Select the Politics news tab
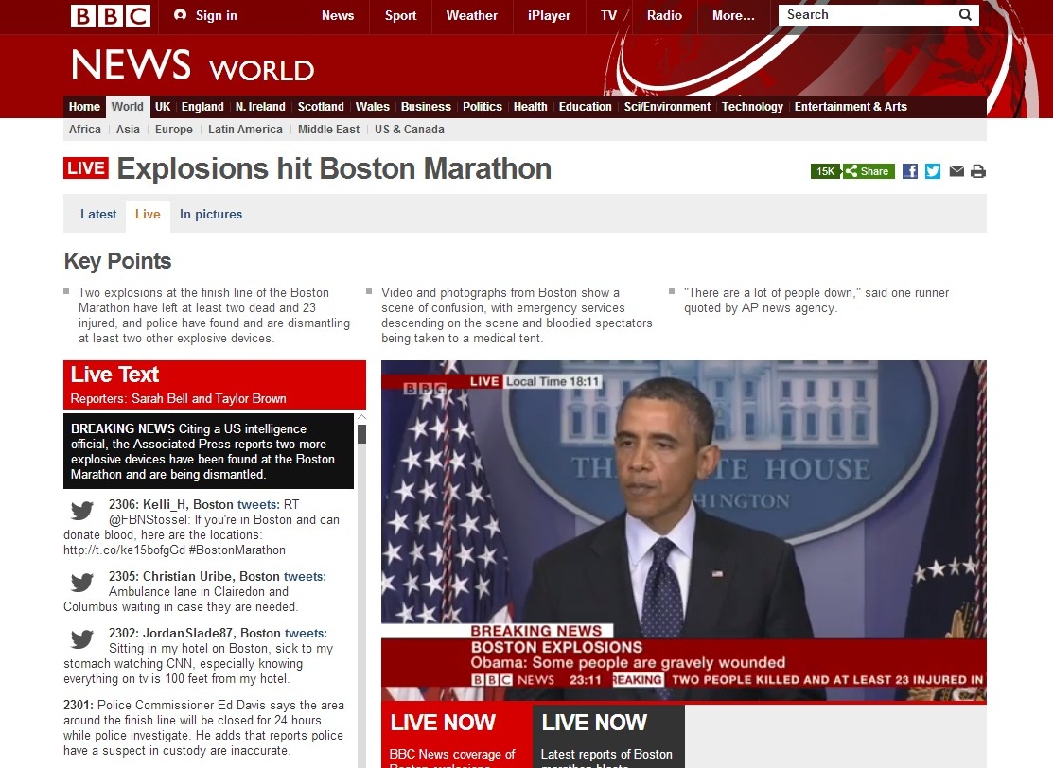The height and width of the screenshot is (768, 1053). click(x=483, y=107)
